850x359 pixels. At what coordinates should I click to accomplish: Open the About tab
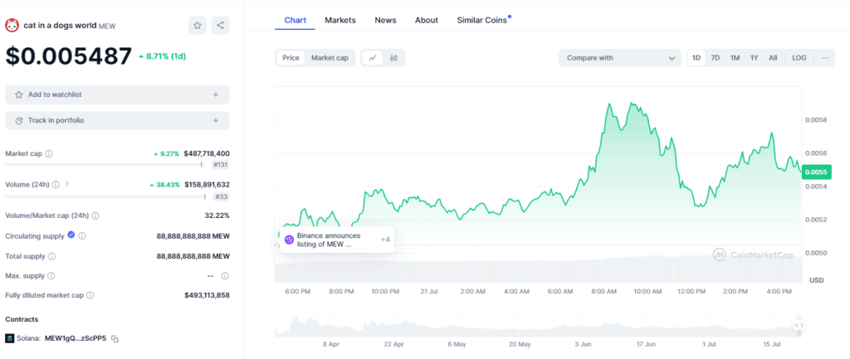tap(427, 20)
